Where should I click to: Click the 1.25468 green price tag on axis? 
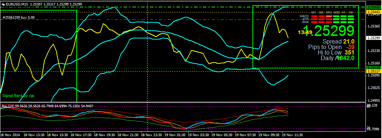(x=374, y=7)
